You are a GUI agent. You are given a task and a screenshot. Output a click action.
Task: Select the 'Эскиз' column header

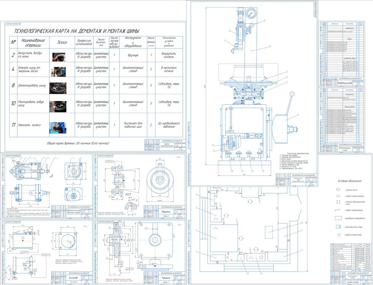[x=62, y=42]
